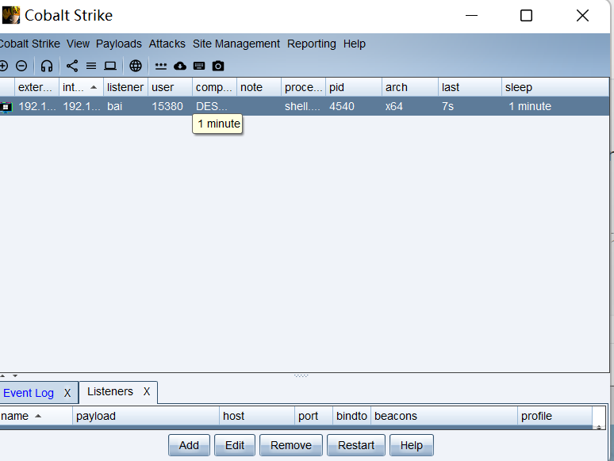Select the 'bai' listener cell
Image resolution: width=614 pixels, height=461 pixels.
125,106
